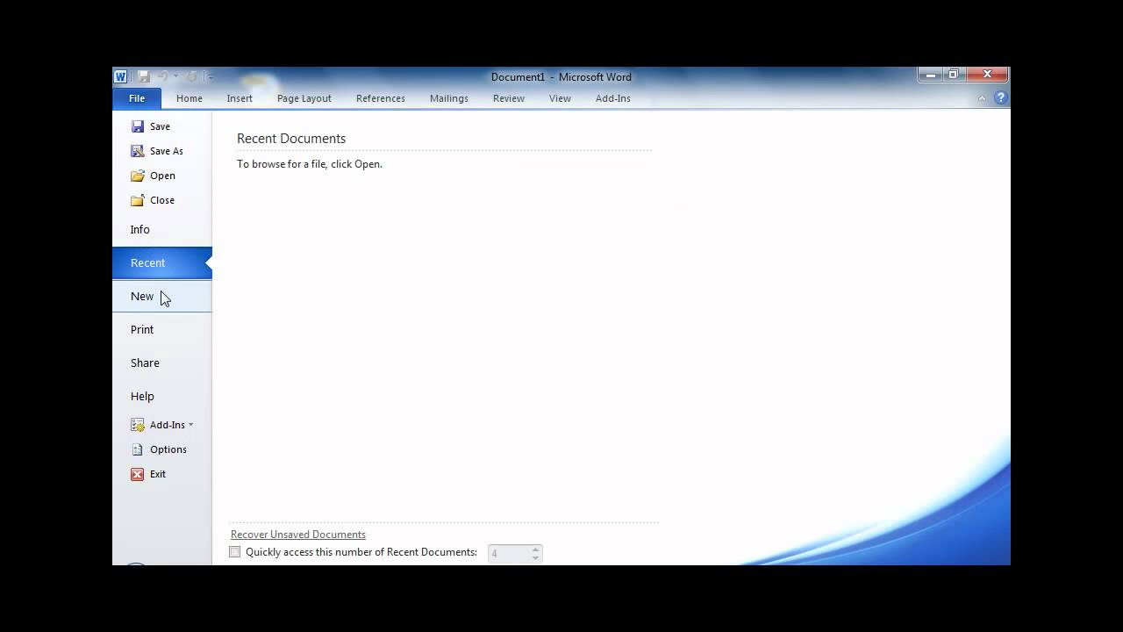Click the Save As icon in sidebar
Viewport: 1123px width, 632px height.
point(138,151)
